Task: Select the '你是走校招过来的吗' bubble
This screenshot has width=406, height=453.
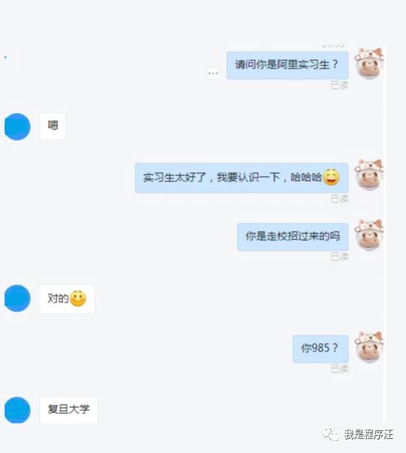Action: [x=292, y=237]
